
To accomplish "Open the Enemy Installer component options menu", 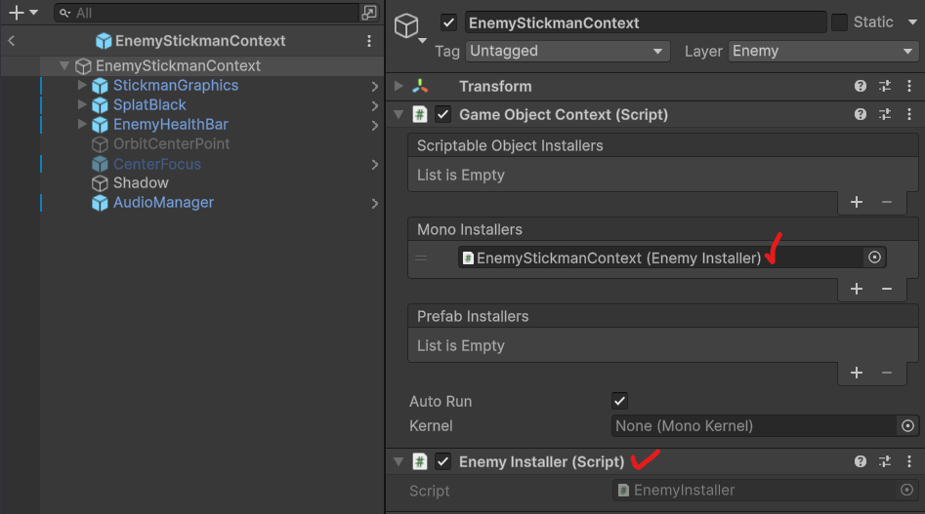I will click(907, 462).
